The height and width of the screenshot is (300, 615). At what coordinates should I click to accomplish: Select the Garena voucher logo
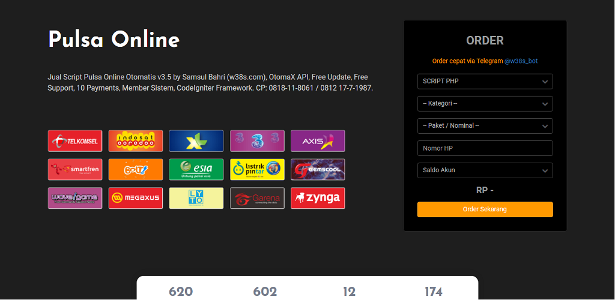coord(257,198)
